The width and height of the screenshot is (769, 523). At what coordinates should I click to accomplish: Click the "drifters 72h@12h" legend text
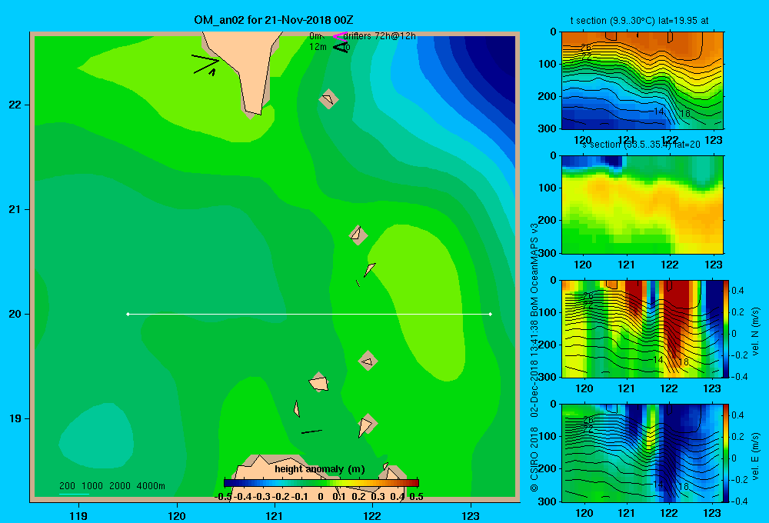pyautogui.click(x=380, y=36)
